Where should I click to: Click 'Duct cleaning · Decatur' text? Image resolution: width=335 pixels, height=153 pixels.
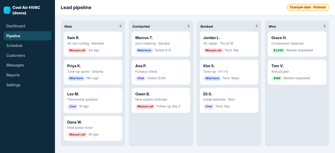153,44
